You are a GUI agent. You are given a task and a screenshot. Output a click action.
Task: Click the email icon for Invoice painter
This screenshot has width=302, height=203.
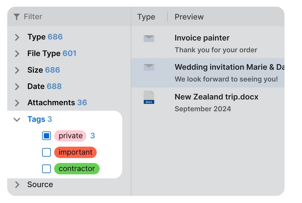[x=149, y=39]
